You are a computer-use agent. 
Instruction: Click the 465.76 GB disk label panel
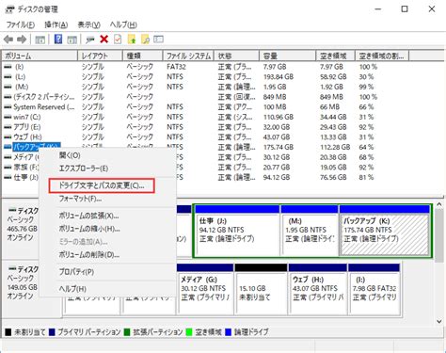(22, 229)
